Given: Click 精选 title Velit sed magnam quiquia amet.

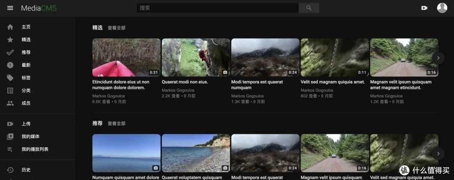Looking at the screenshot, I should point(333,82).
